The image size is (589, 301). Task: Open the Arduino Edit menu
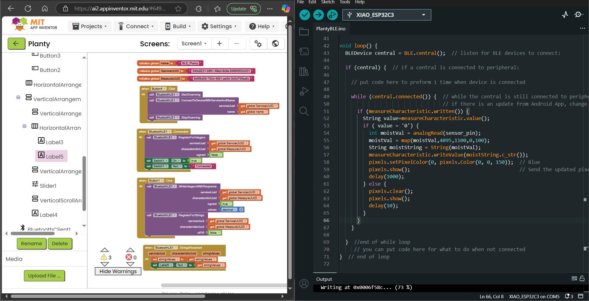click(x=312, y=2)
